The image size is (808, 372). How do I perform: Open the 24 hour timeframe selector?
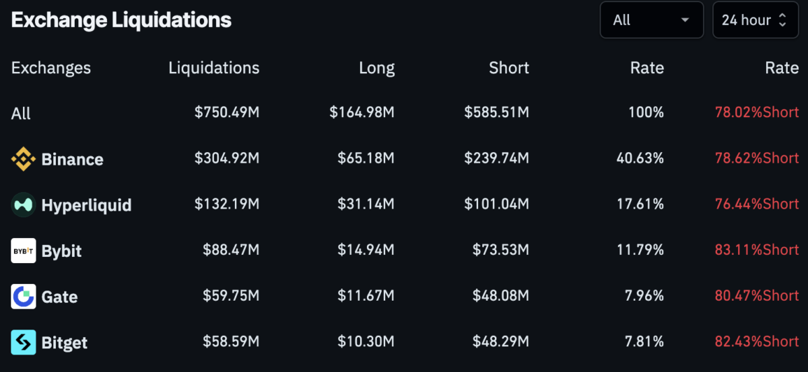click(755, 20)
